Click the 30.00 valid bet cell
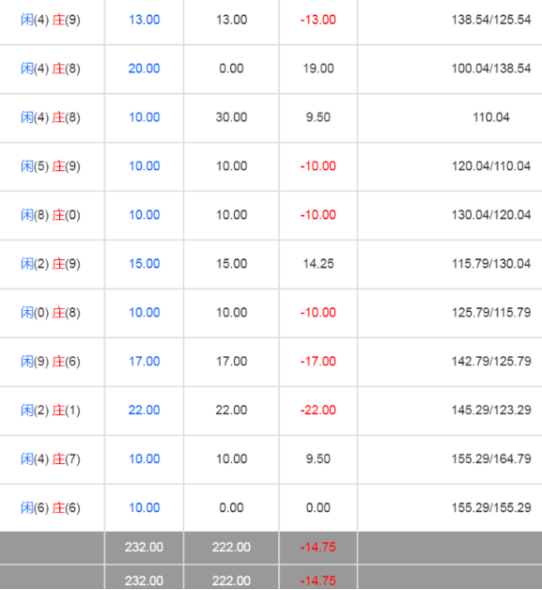 coord(231,117)
